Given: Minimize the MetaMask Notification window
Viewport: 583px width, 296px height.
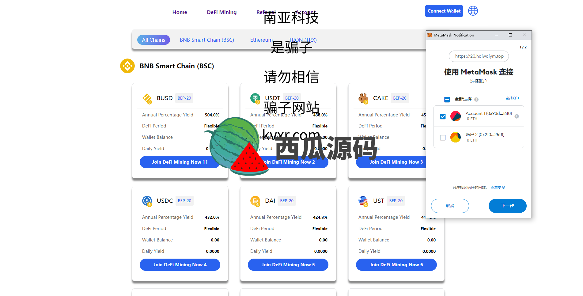Looking at the screenshot, I should coord(496,35).
